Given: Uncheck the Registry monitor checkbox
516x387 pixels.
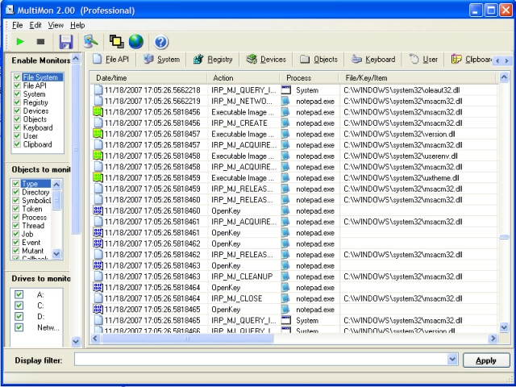Looking at the screenshot, I should (17, 102).
